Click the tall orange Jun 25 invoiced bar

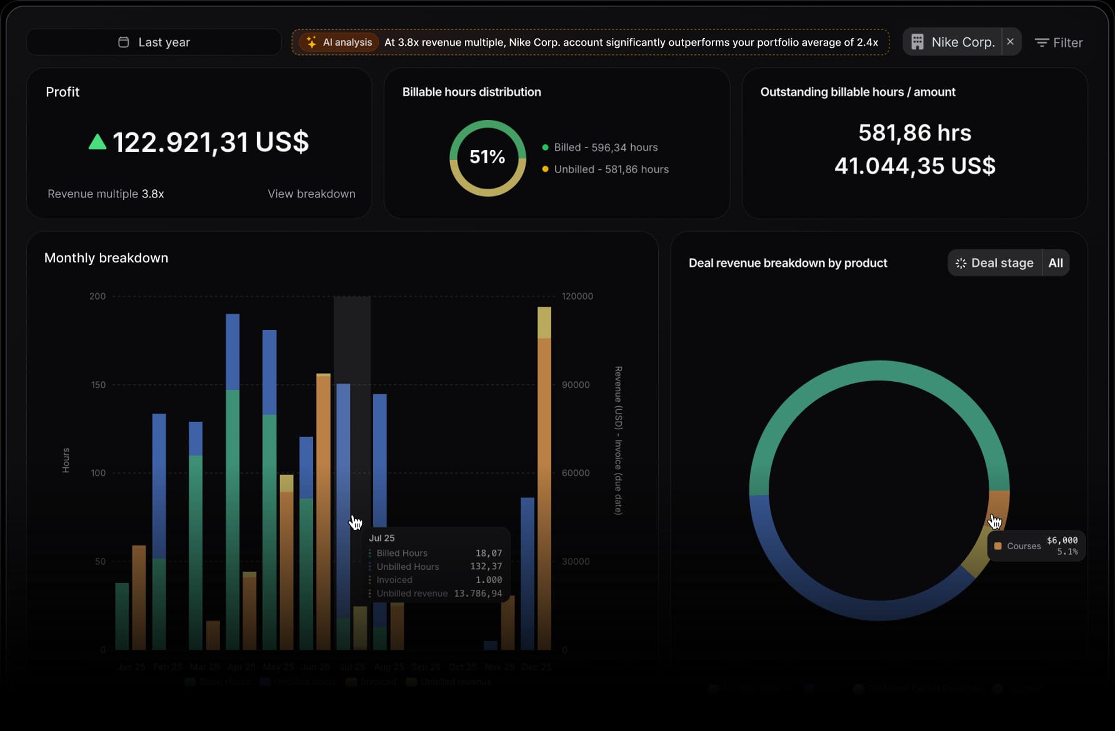(x=323, y=512)
